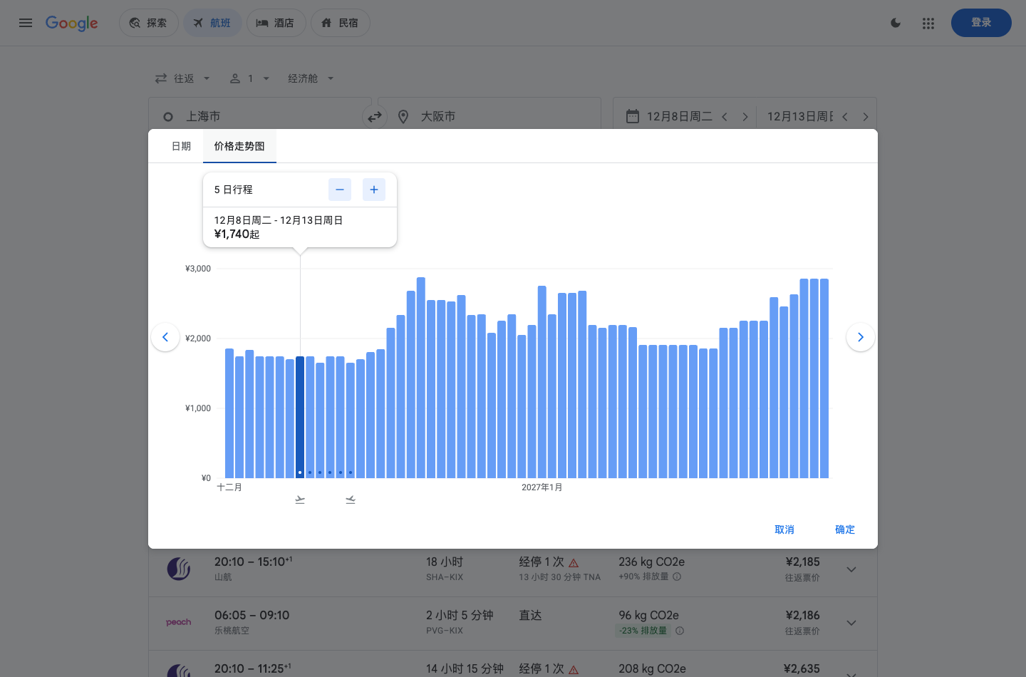Open the 酒店 hotels tab
This screenshot has width=1026, height=677.
276,23
